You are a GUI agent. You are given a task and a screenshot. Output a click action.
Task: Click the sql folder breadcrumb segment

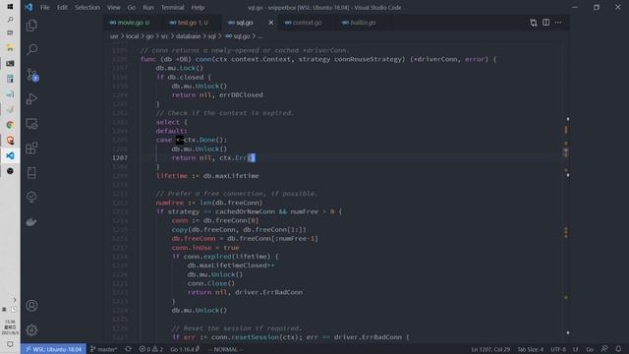212,36
